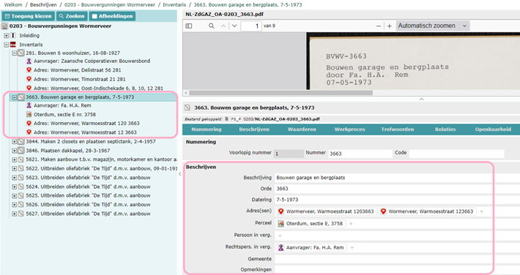Collapse item 3663 Bouwen garage
Screen dimensions: 520x275
pos(14,97)
